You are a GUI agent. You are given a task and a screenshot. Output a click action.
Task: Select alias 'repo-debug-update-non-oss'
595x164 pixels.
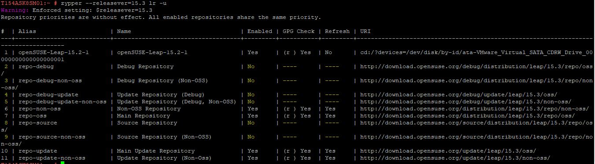pyautogui.click(x=62, y=102)
